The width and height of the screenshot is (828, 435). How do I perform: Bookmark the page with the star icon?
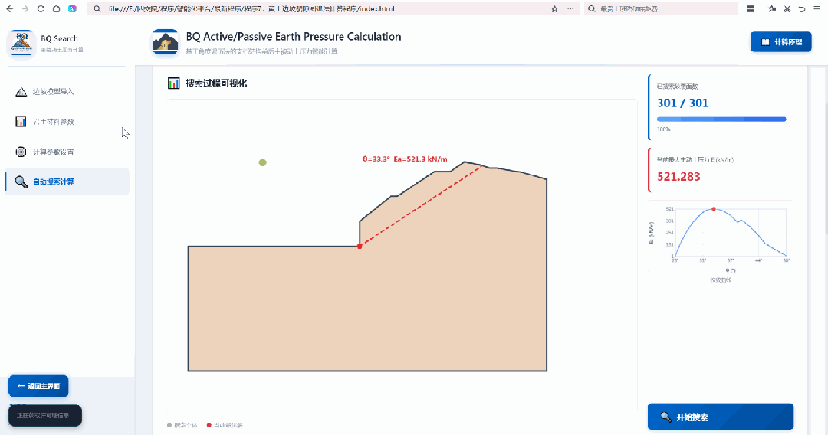click(554, 9)
